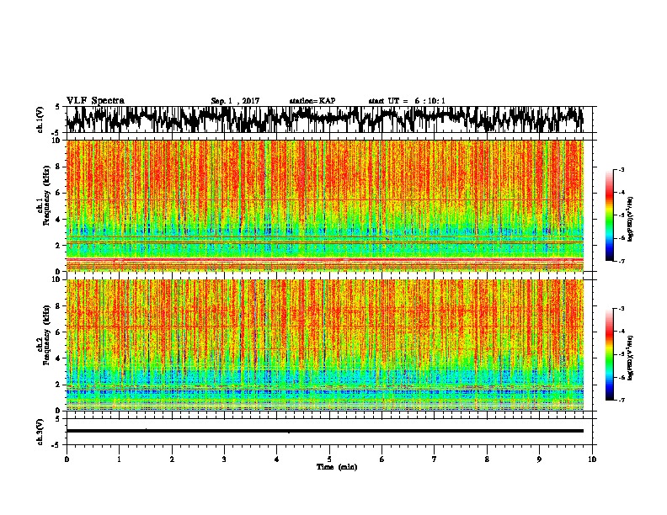Click the ch.2 colorbar "log(PSD)" units label
667x515 pixels.
(x=631, y=358)
